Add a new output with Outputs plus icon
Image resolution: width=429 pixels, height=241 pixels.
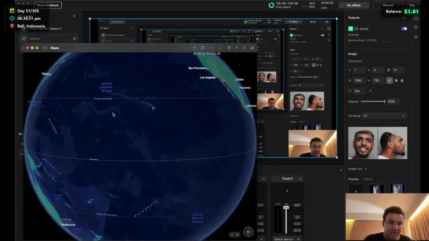pos(404,18)
